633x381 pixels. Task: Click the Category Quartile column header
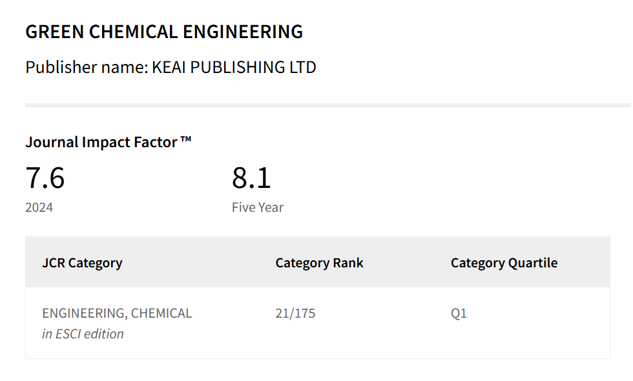click(504, 263)
